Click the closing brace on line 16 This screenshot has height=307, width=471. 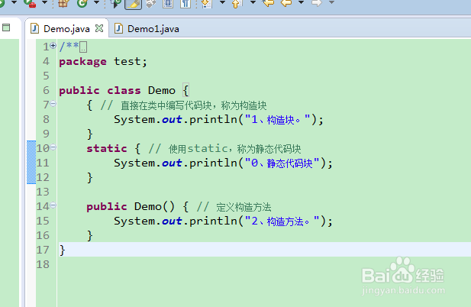(89, 235)
